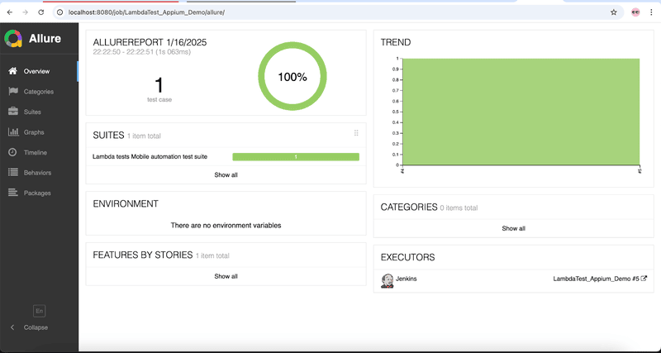
Task: Bookmark this page with the star icon
Action: coord(614,12)
